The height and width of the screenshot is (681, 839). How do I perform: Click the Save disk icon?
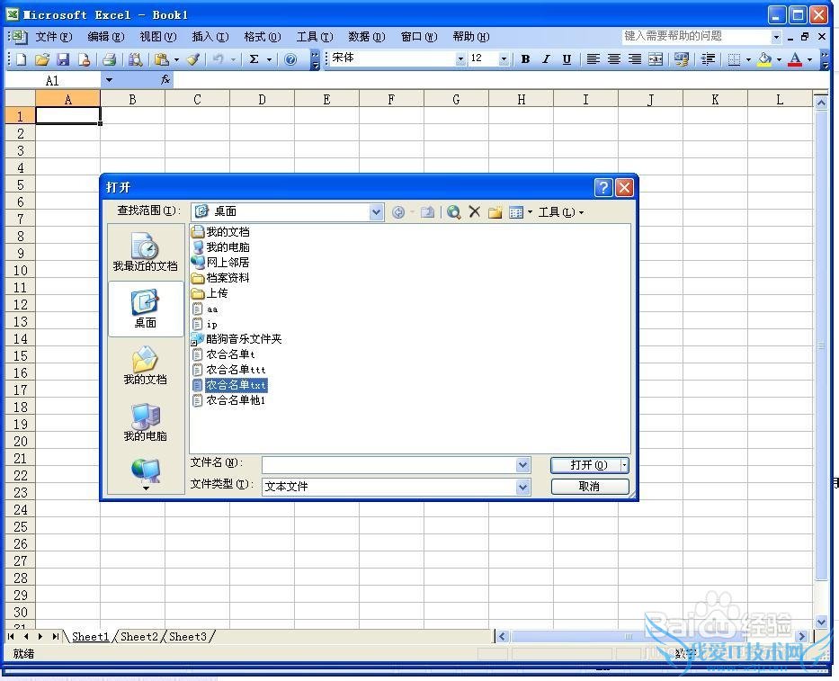[x=63, y=59]
